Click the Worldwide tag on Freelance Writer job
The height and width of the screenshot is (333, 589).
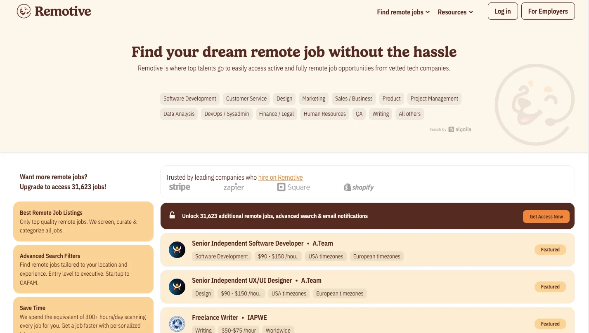pyautogui.click(x=278, y=331)
